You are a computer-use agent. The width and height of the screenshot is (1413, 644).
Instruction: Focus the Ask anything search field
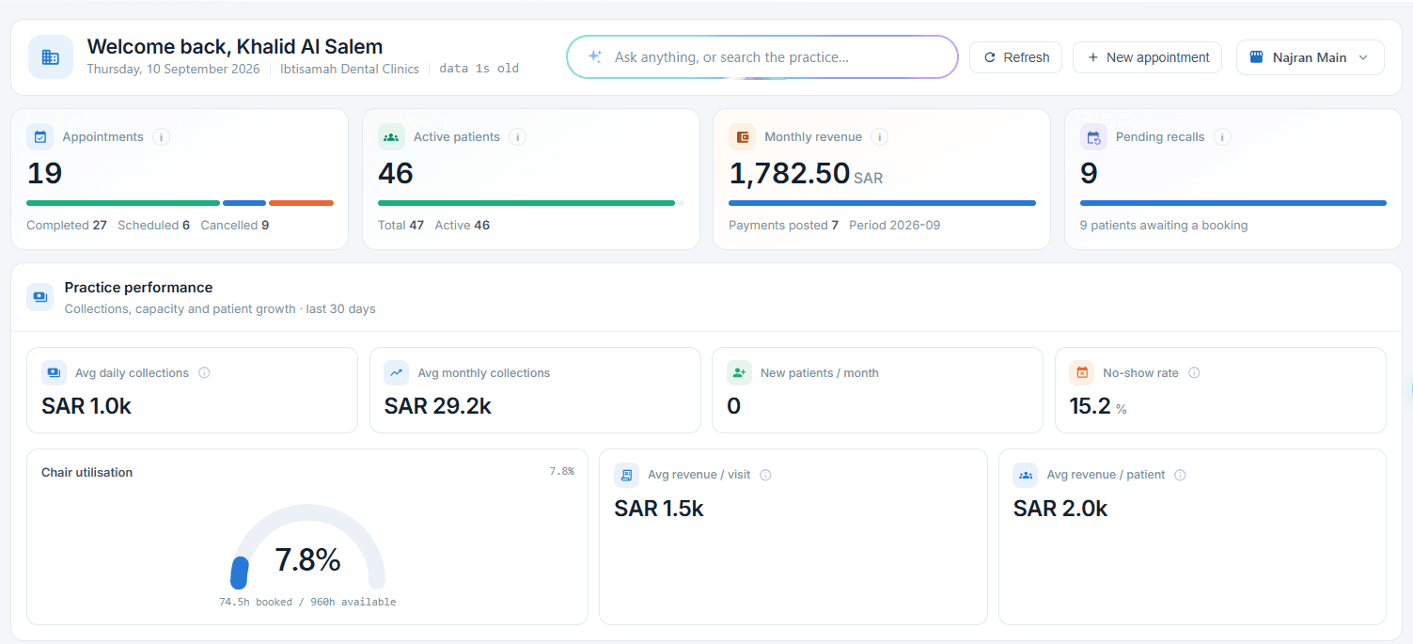[x=762, y=57]
